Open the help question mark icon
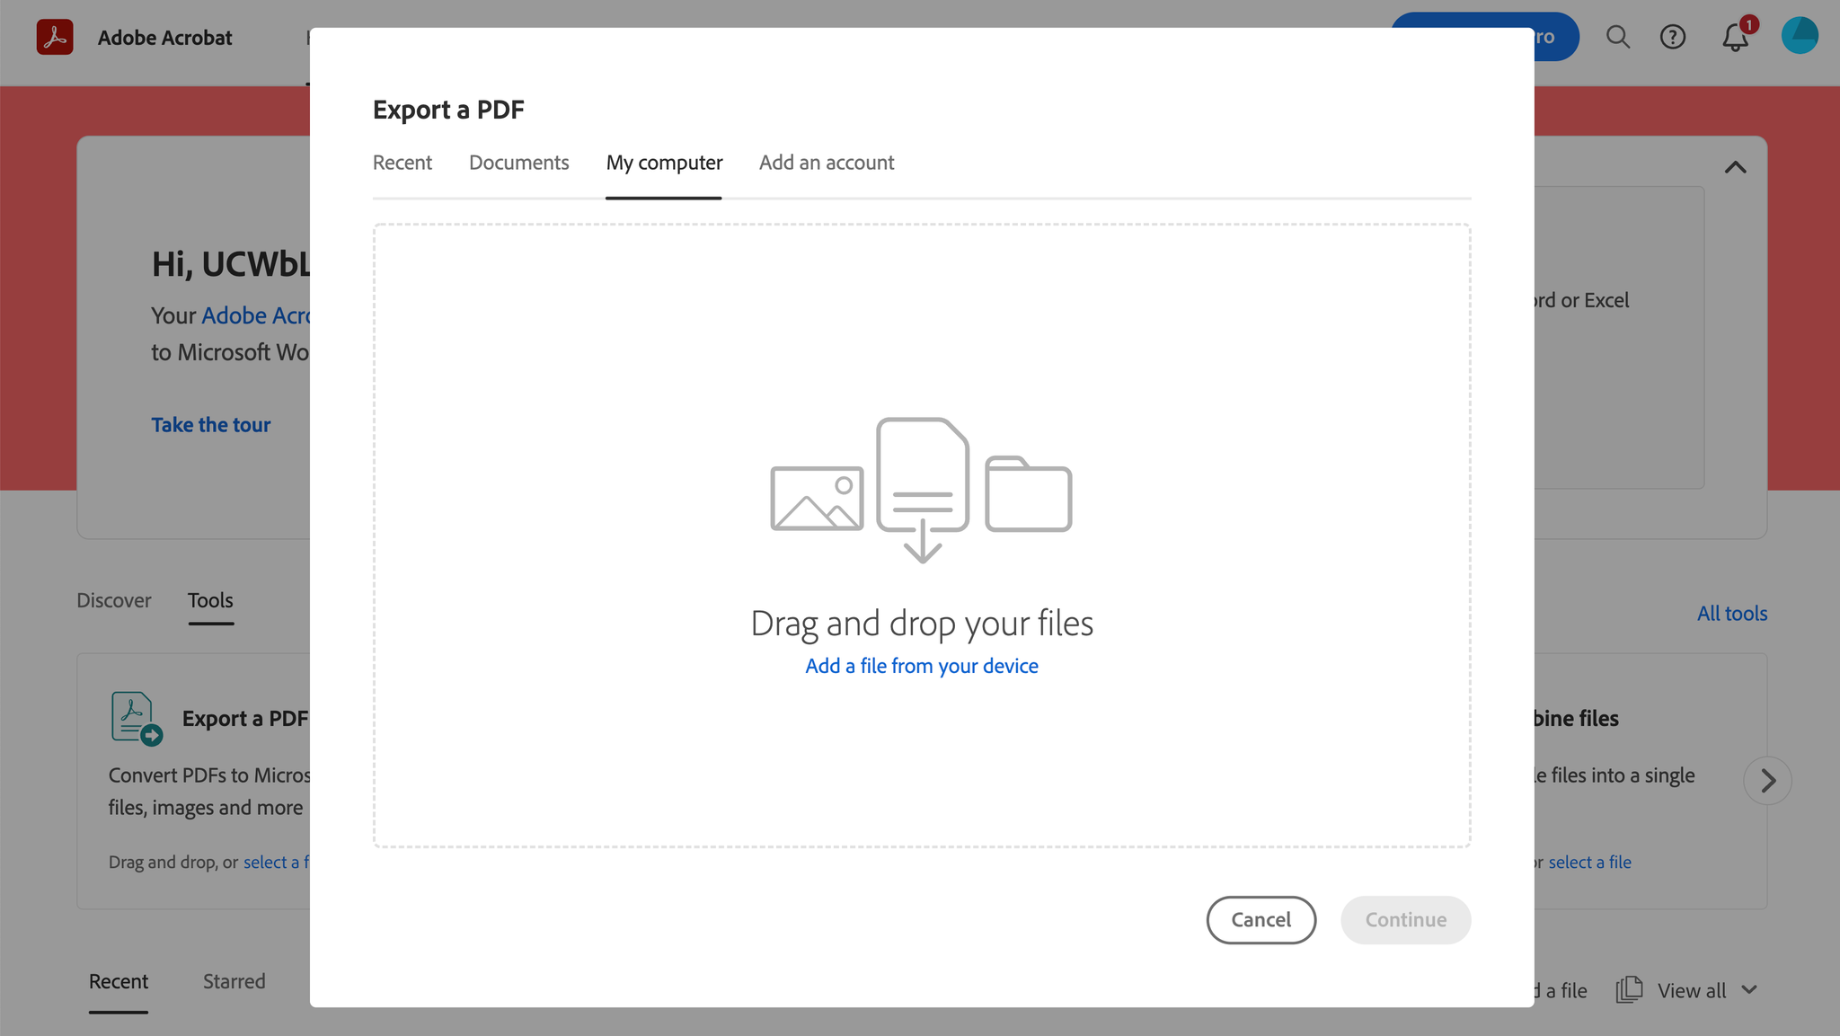 pos(1673,37)
